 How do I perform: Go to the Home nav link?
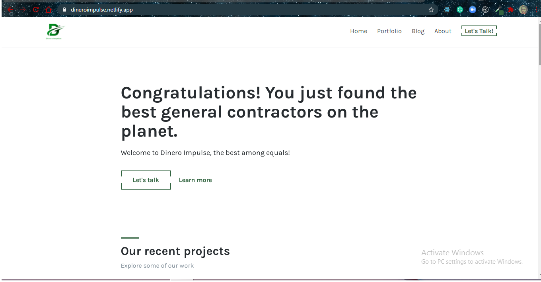coord(358,31)
